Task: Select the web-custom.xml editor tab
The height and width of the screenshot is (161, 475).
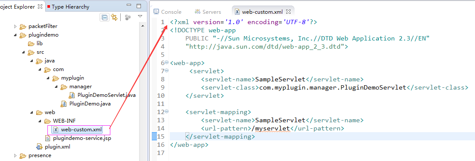Action: point(262,12)
